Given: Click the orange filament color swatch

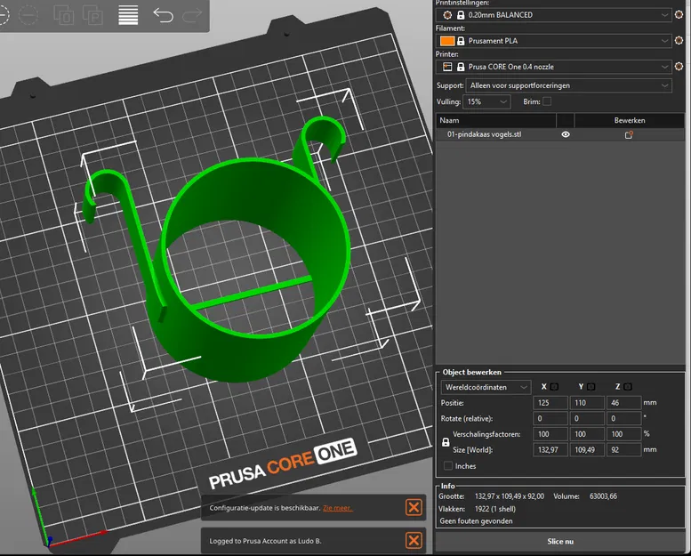Looking at the screenshot, I should 447,41.
